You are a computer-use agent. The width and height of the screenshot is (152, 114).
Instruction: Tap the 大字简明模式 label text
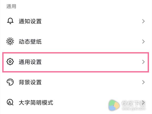click(36, 103)
